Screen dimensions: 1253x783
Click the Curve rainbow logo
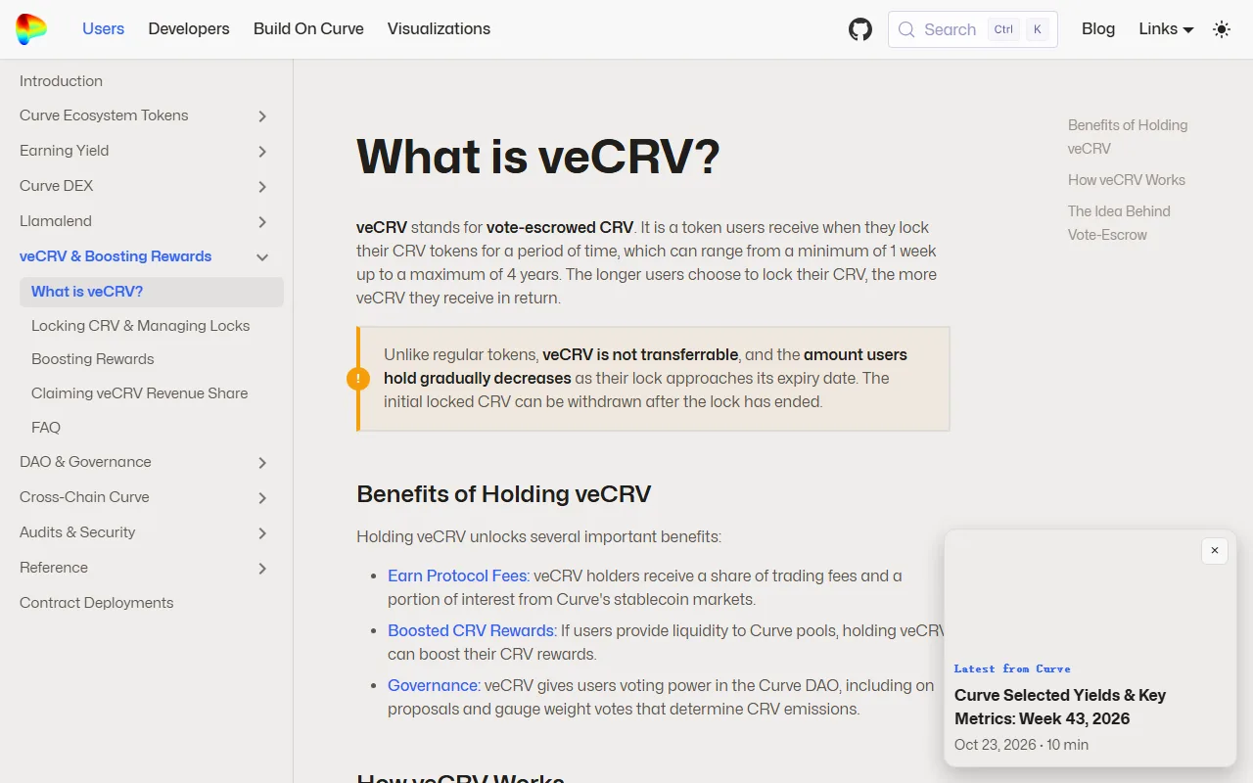[31, 29]
